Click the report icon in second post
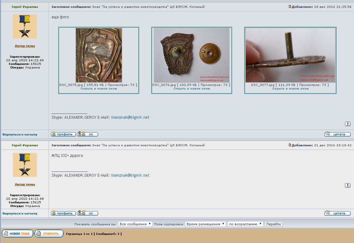This screenshot has width=354, height=243. point(347,185)
